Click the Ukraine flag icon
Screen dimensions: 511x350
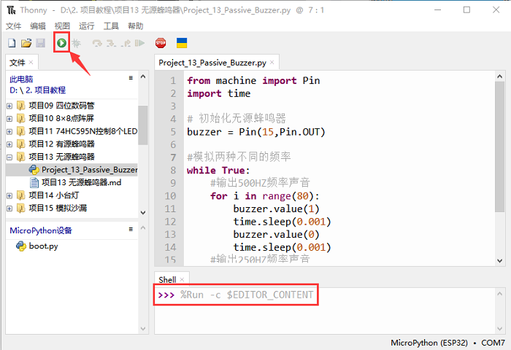(182, 44)
